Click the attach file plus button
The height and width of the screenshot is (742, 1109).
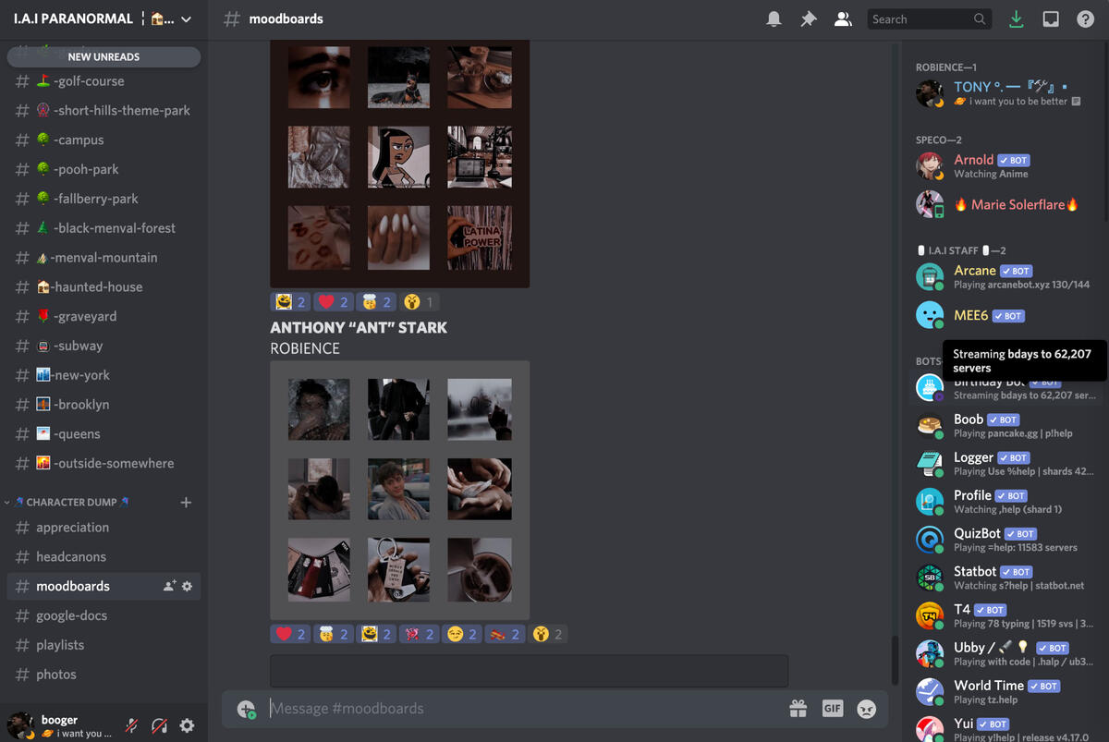click(x=246, y=709)
